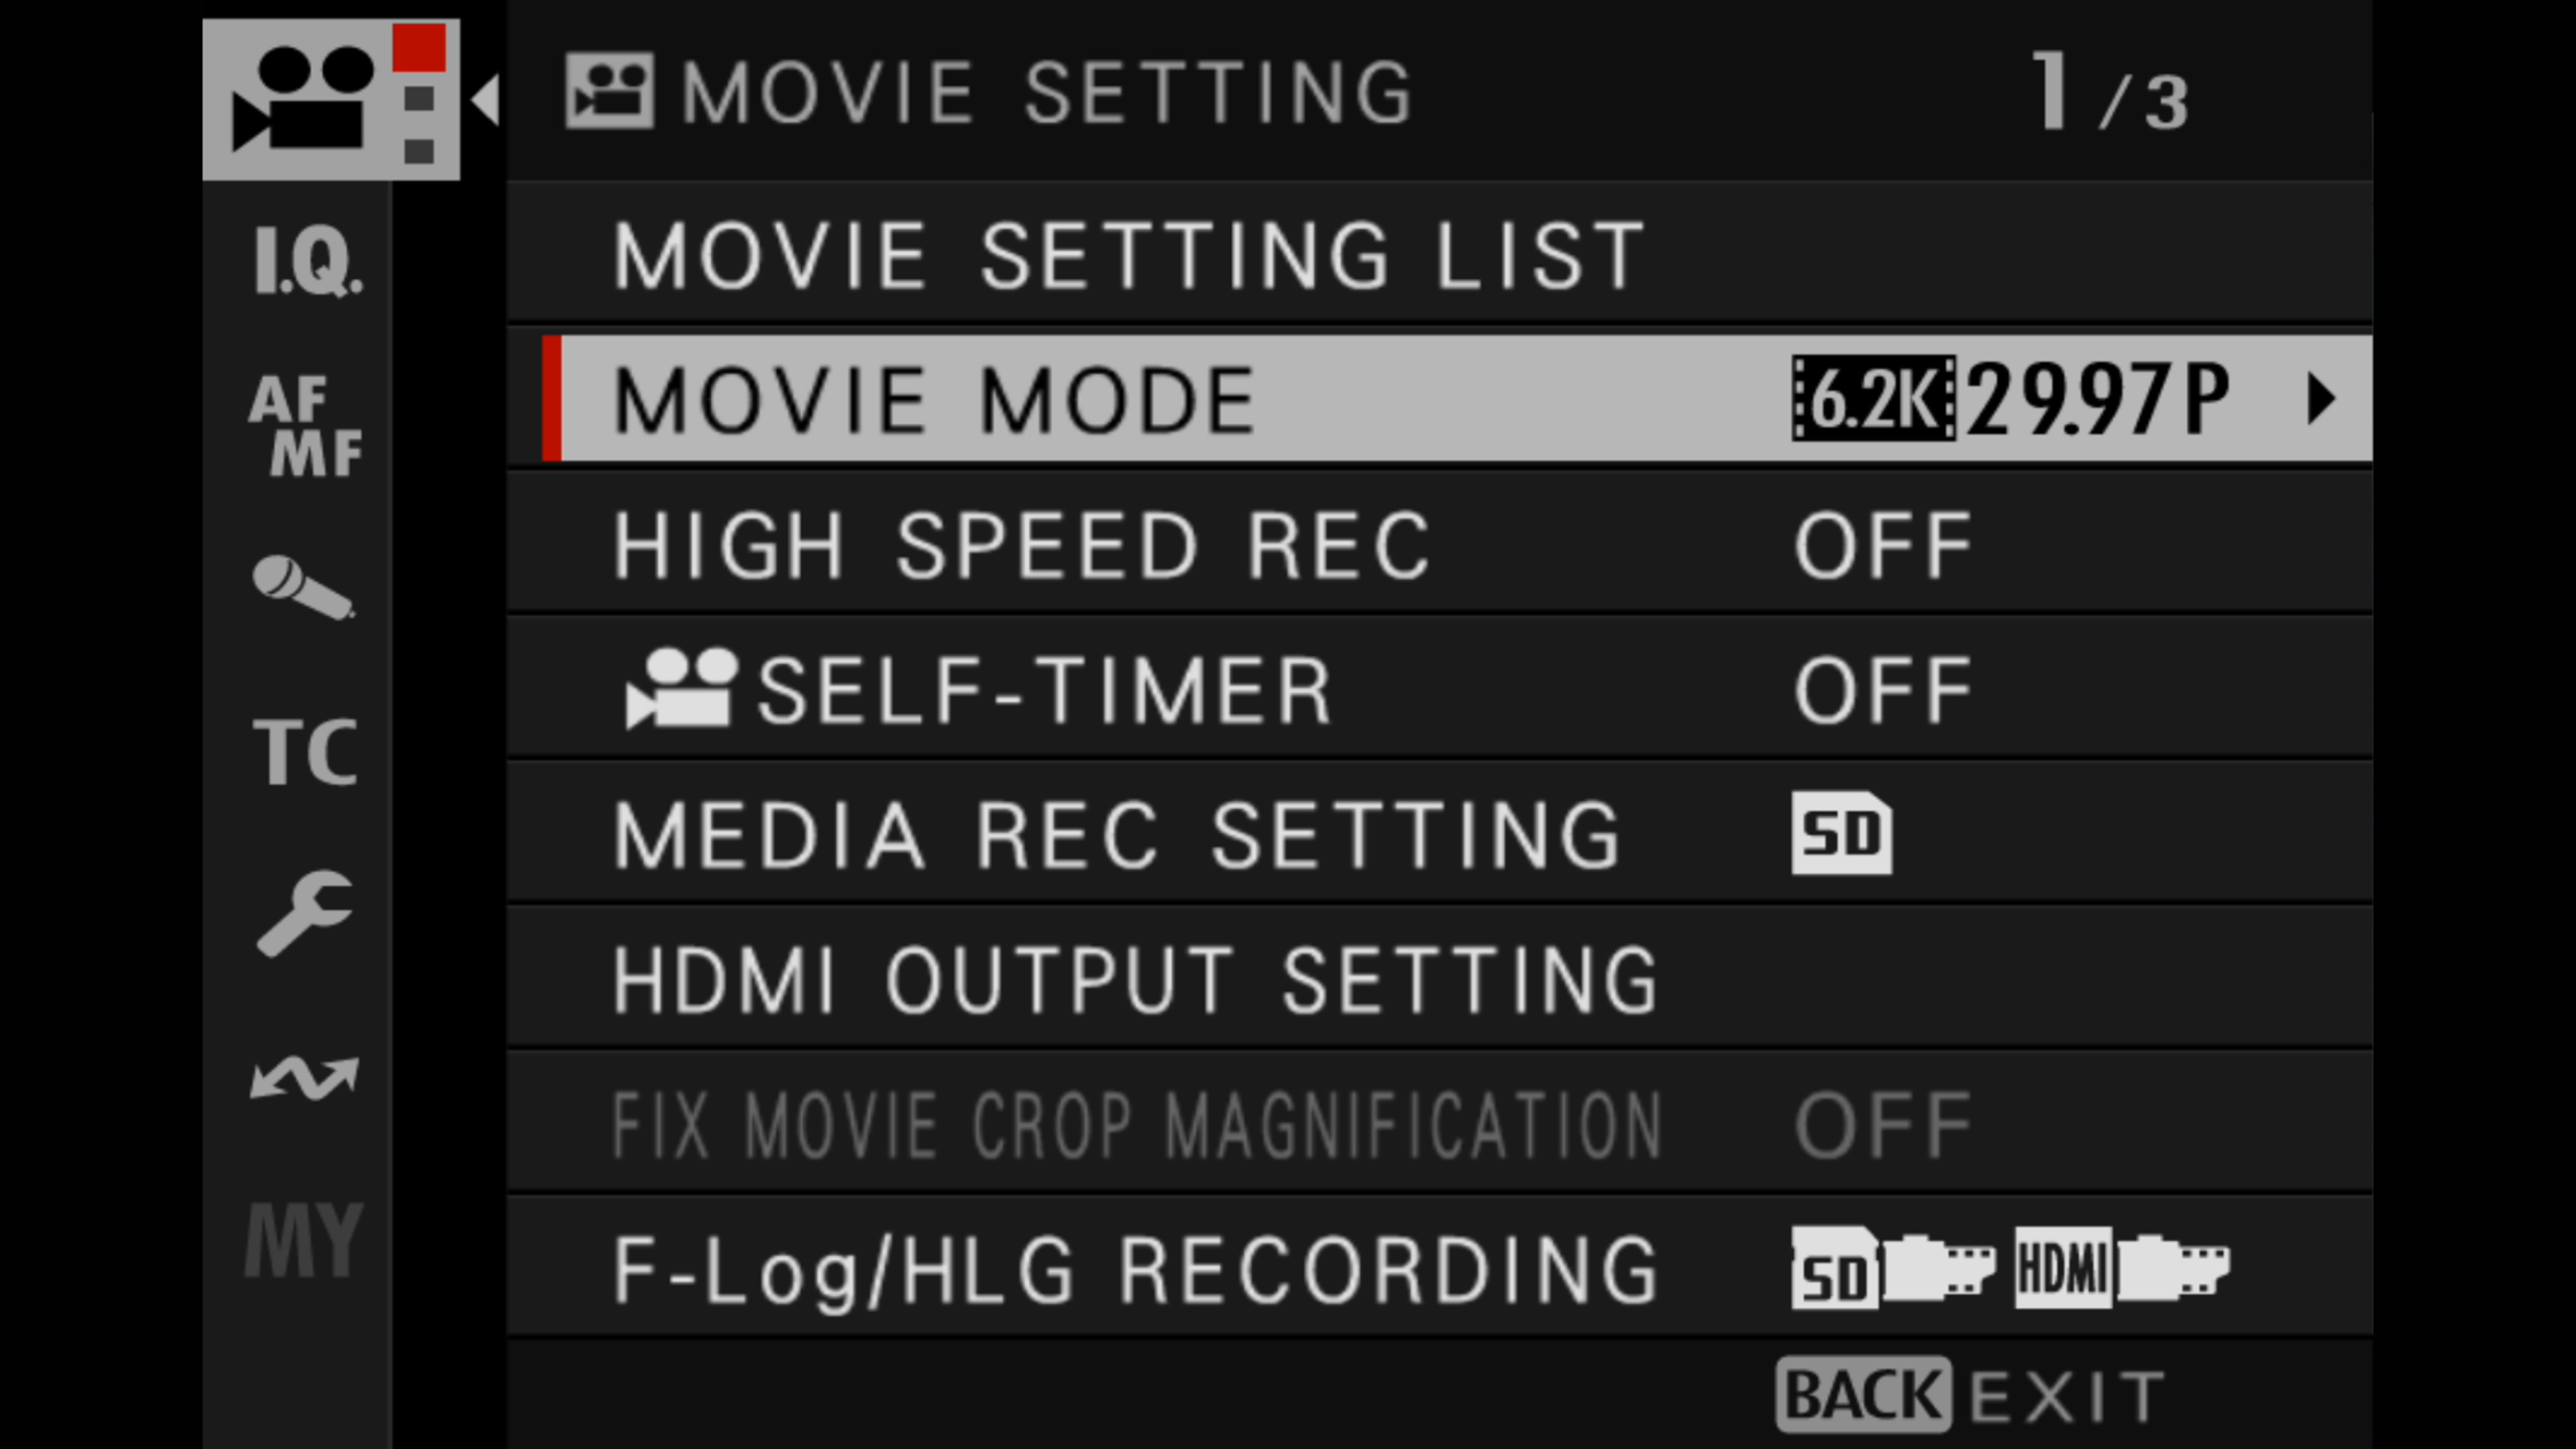The height and width of the screenshot is (1449, 2576).
Task: Open the microphone audio settings tab
Action: 304,588
